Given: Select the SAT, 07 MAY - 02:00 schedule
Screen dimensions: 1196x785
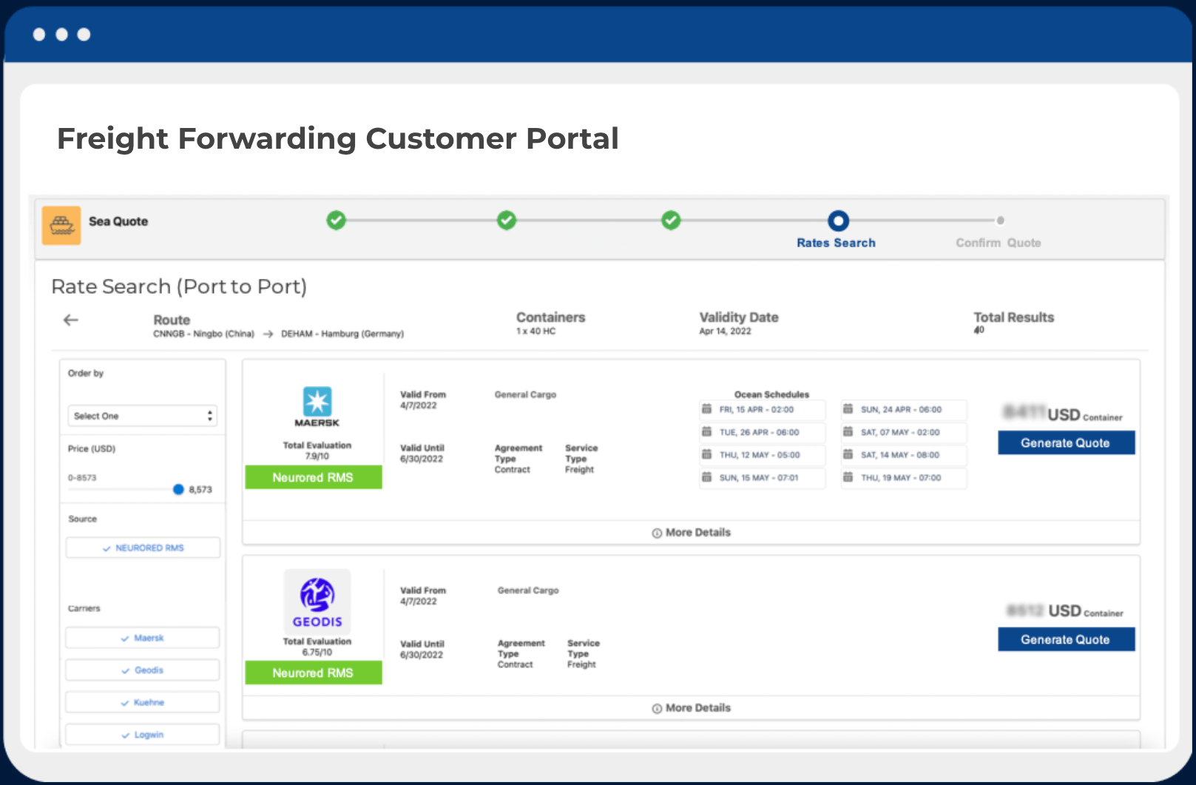Looking at the screenshot, I should 903,432.
